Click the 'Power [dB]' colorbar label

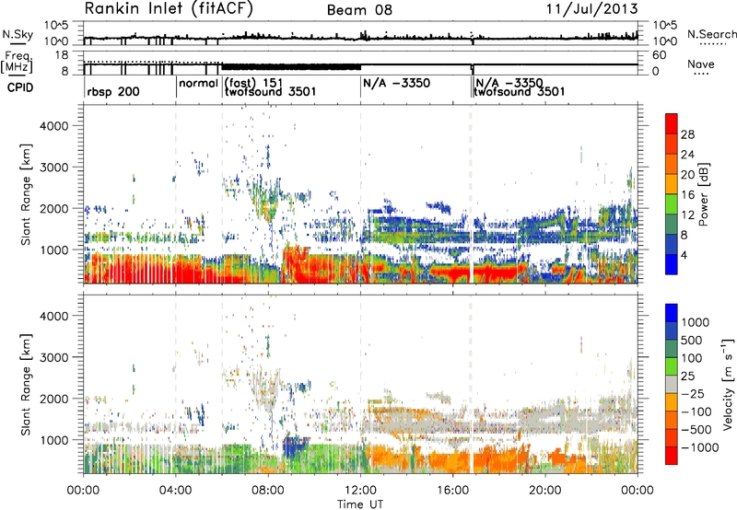pos(703,194)
